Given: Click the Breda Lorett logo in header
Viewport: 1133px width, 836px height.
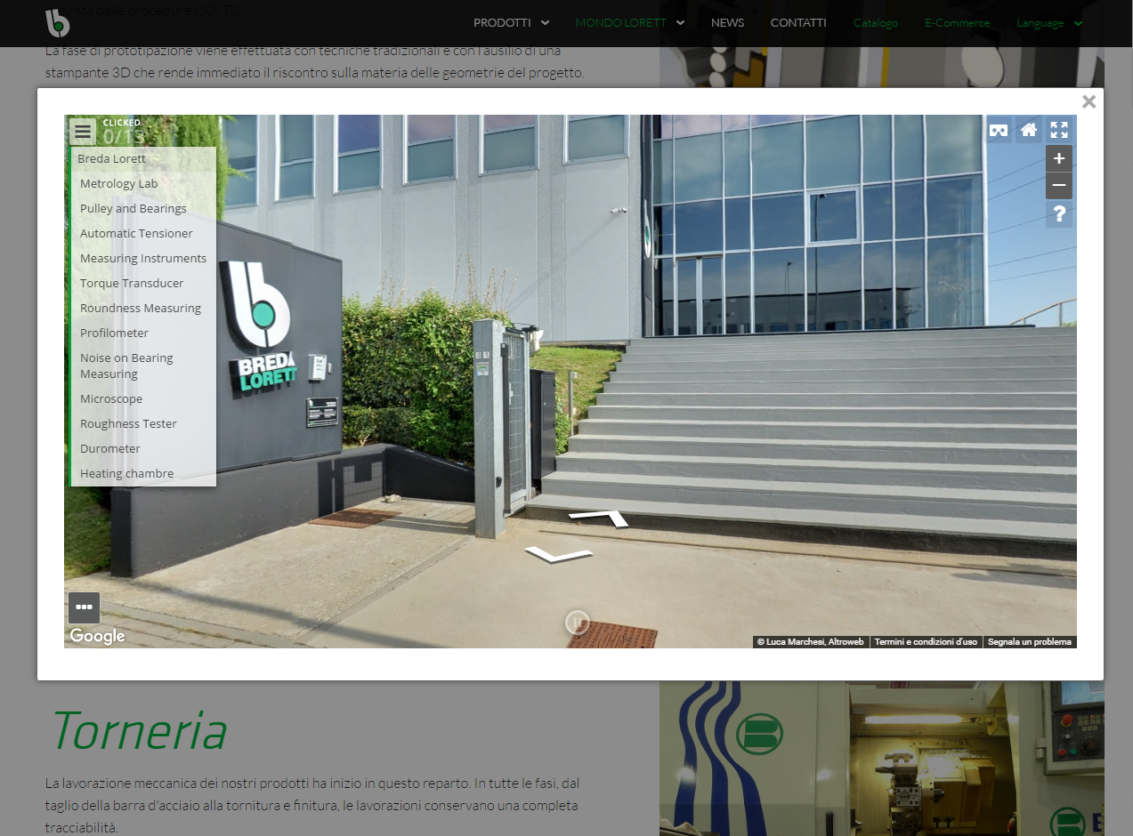Looking at the screenshot, I should [58, 23].
